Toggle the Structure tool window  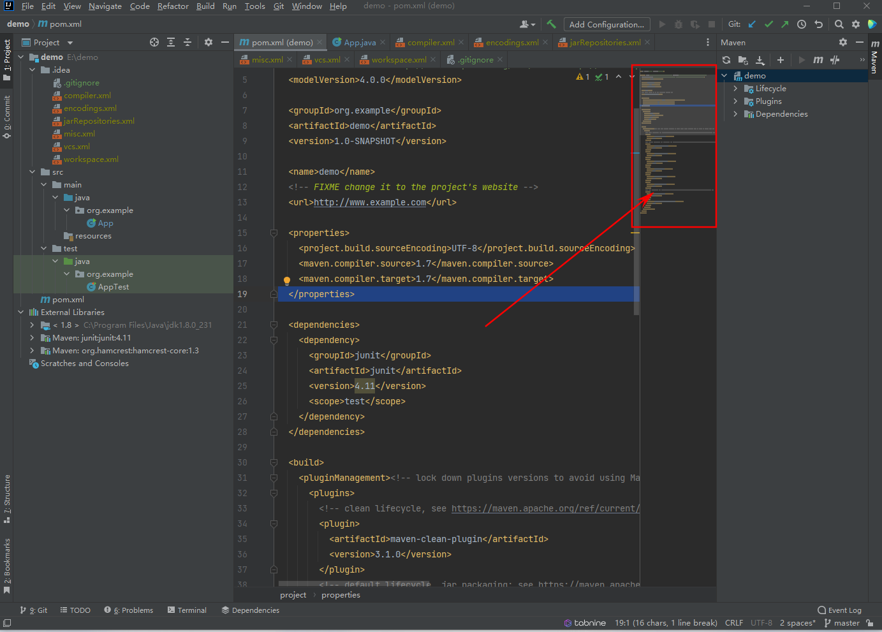7,497
